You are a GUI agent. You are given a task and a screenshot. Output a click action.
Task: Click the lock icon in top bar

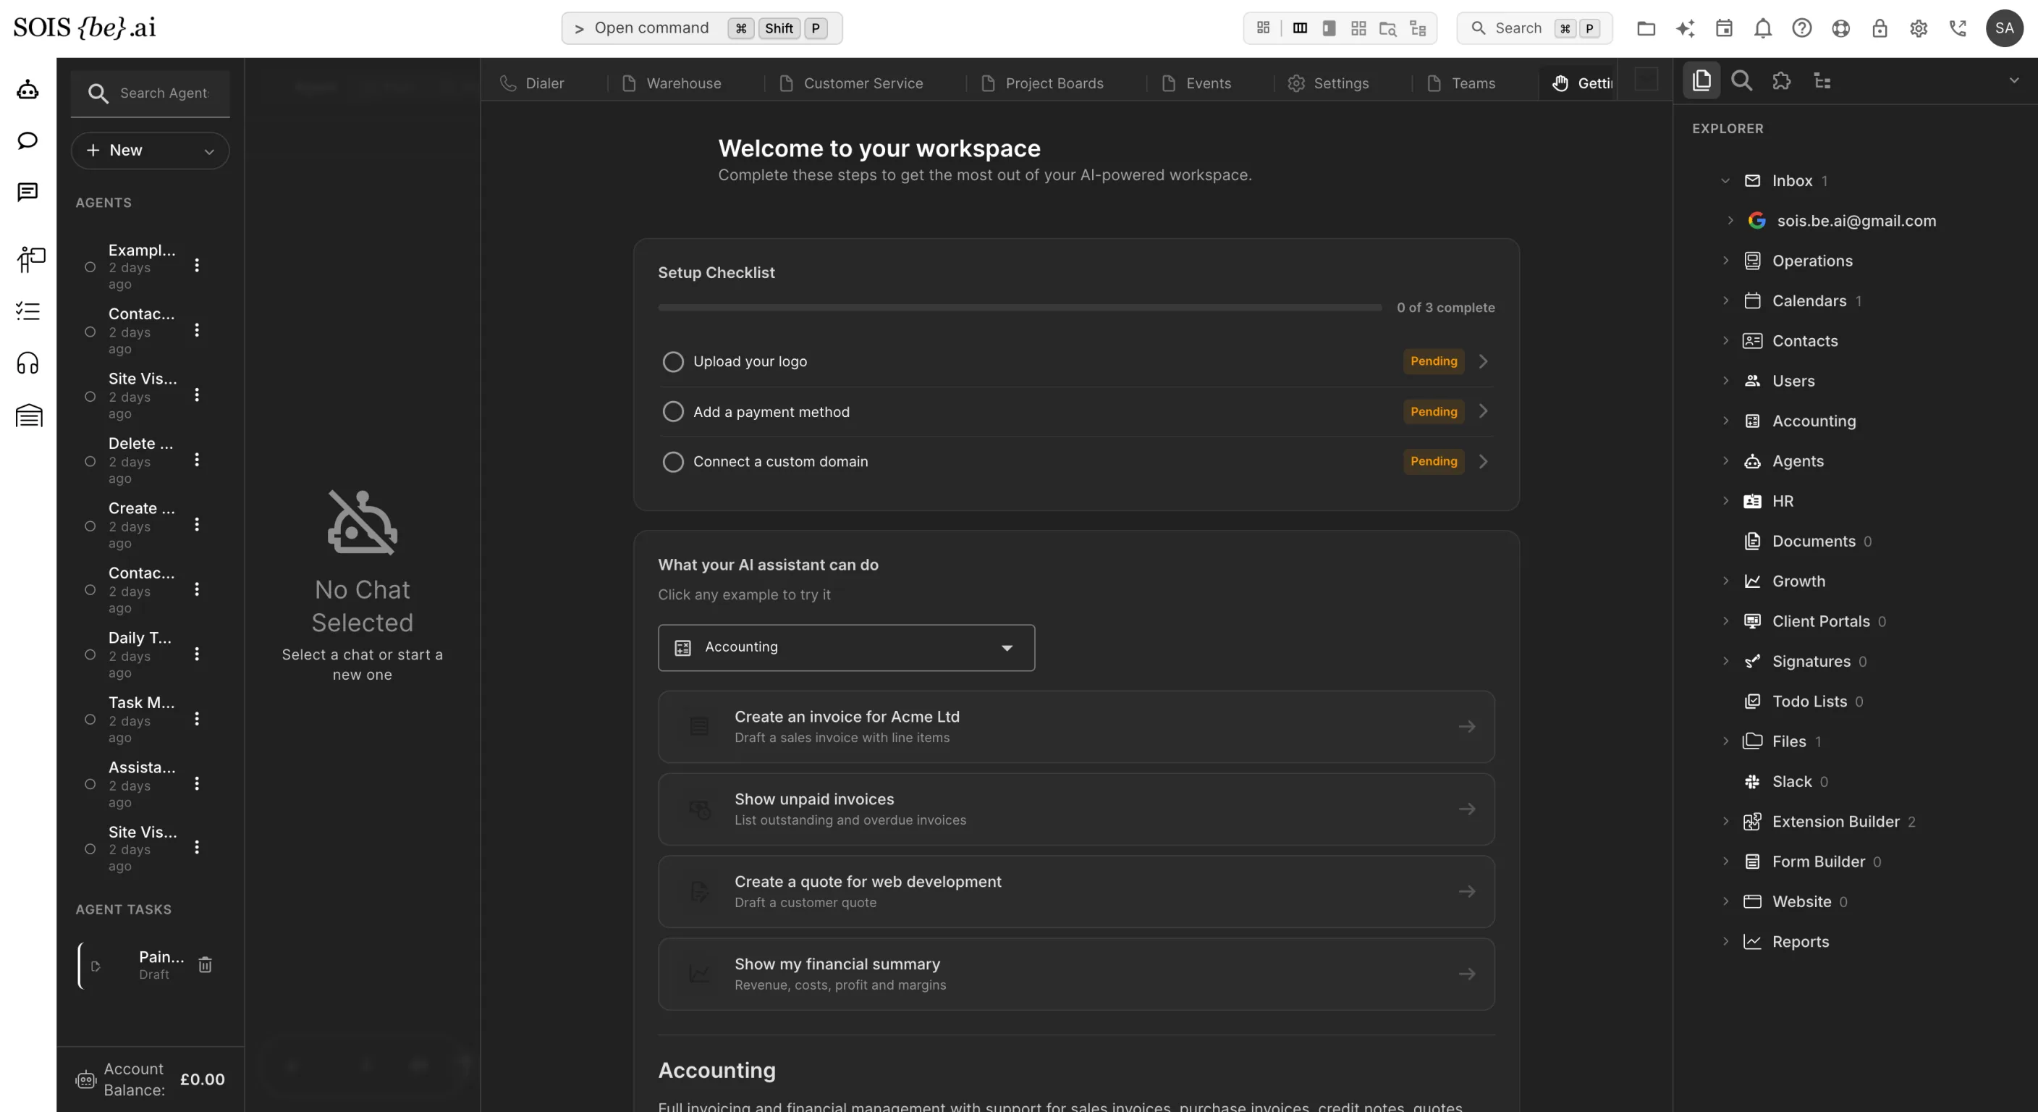point(1880,28)
